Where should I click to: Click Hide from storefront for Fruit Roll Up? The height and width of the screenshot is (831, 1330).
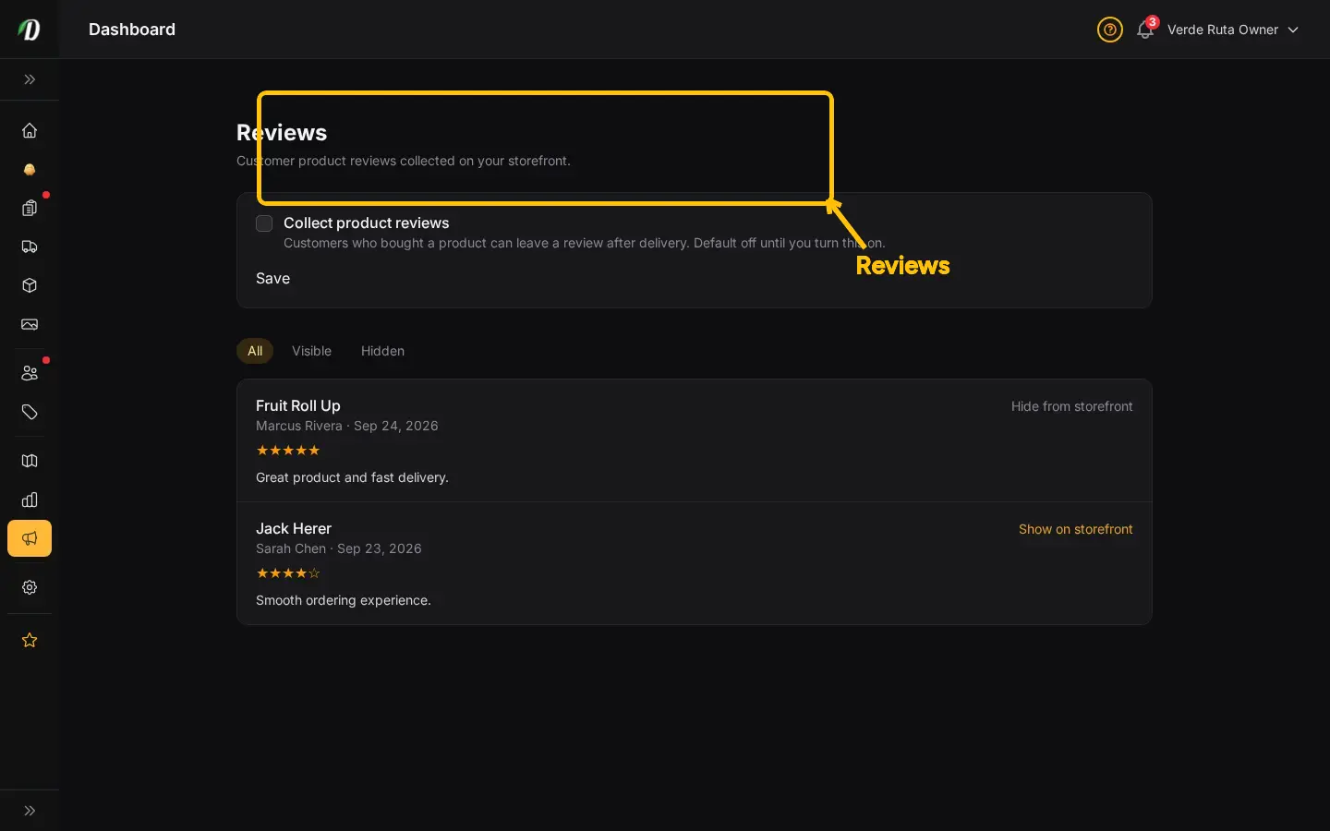(x=1071, y=406)
